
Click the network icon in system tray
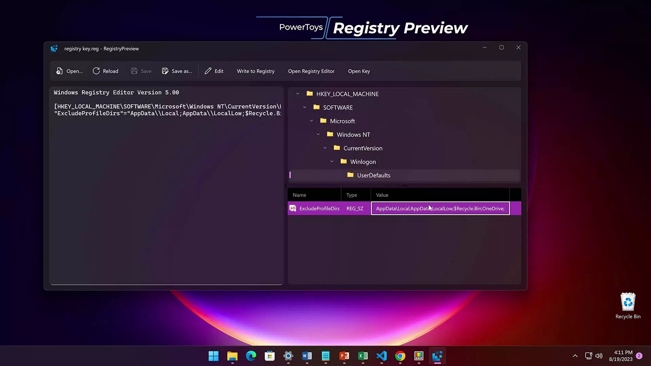589,356
